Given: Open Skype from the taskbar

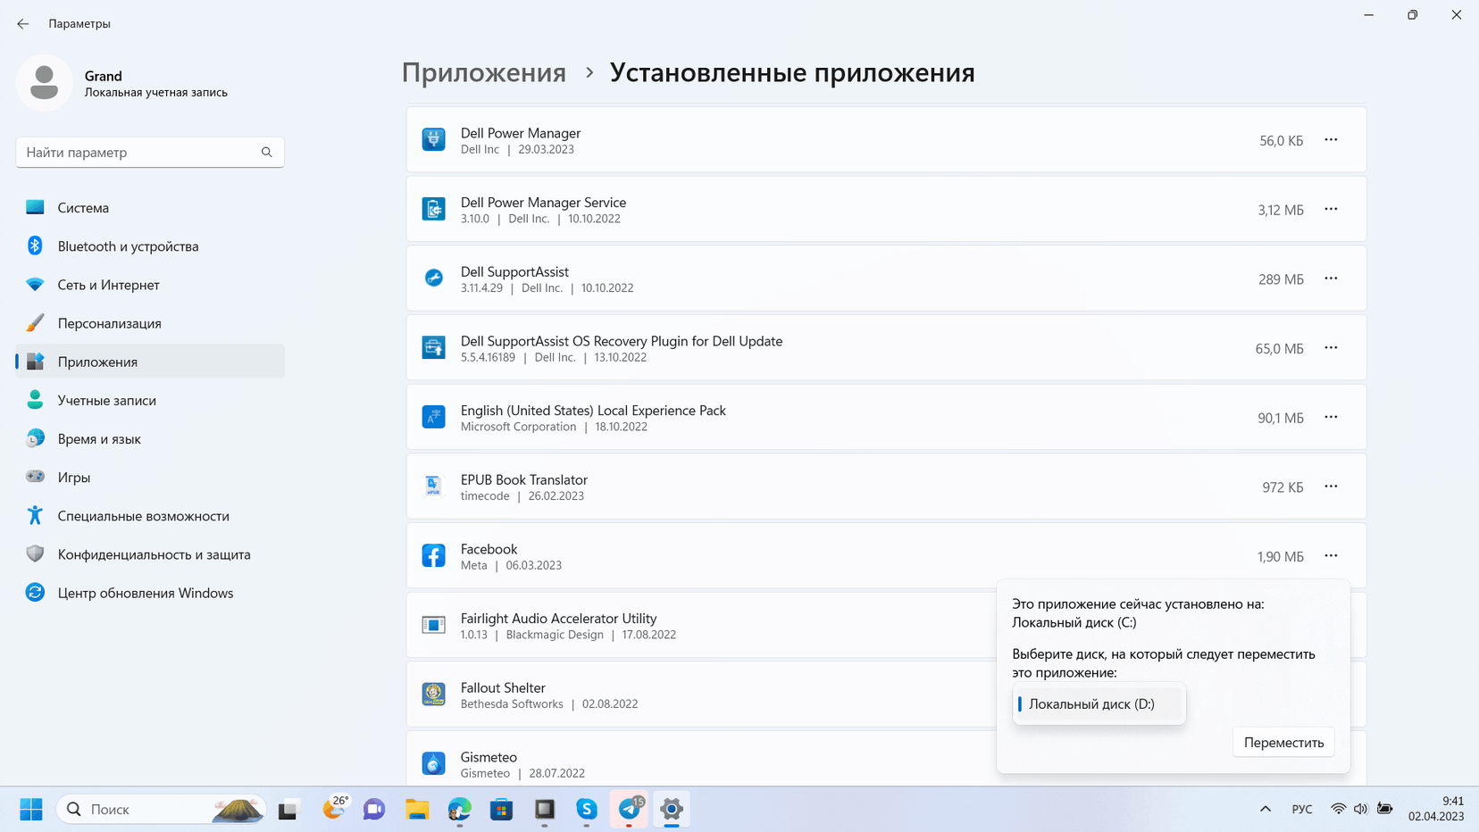Looking at the screenshot, I should pos(587,809).
